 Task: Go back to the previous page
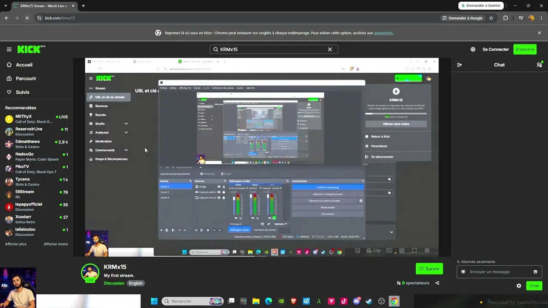click(x=6, y=18)
